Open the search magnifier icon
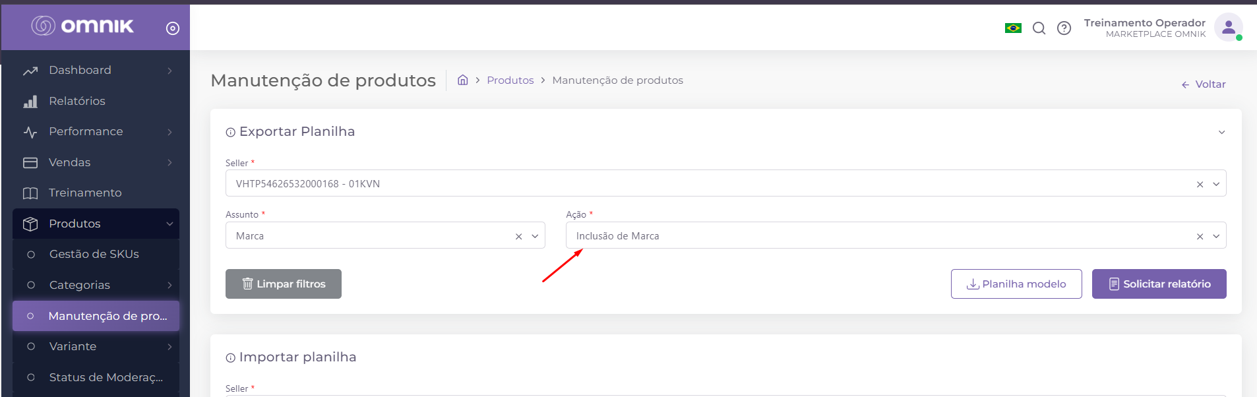1257x397 pixels. pyautogui.click(x=1039, y=28)
